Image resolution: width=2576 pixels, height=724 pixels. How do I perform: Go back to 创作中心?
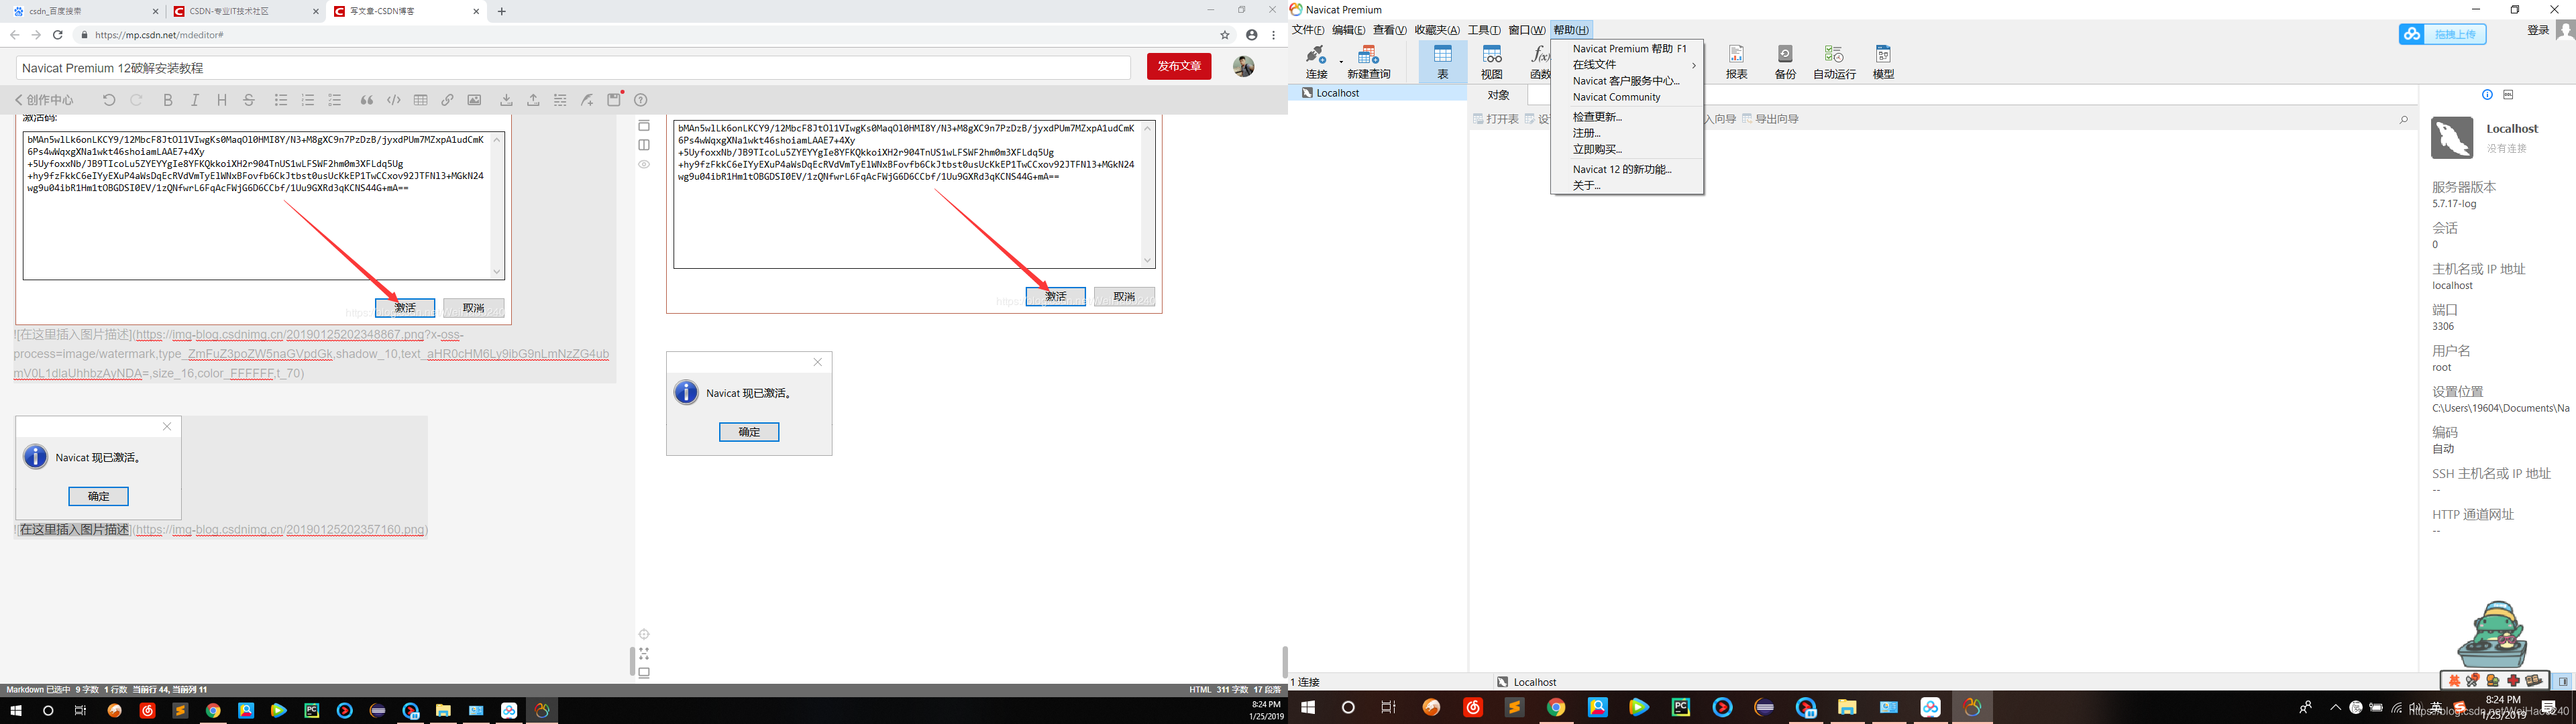point(44,100)
